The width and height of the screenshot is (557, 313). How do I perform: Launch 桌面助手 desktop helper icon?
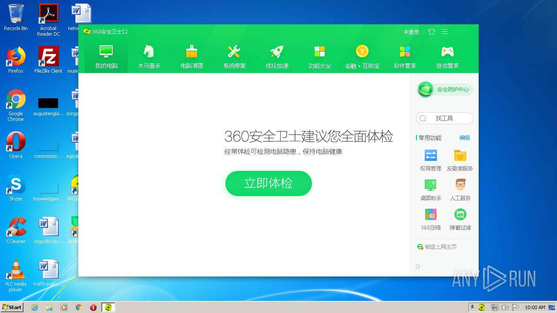(x=431, y=190)
